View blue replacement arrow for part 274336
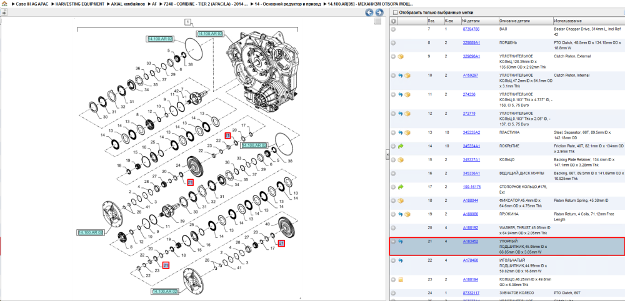Viewport: 625px width, 301px height. (401, 94)
